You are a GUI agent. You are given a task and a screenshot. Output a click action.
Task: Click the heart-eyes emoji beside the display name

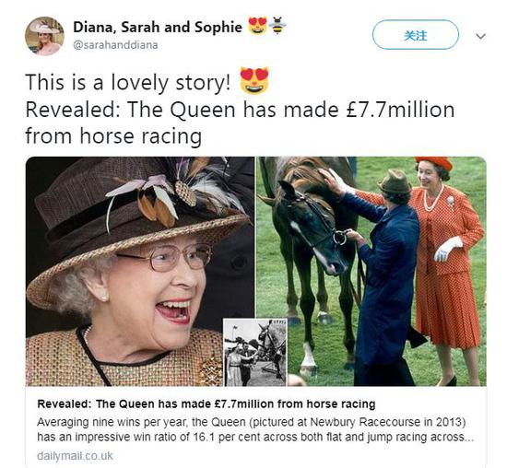[x=258, y=25]
